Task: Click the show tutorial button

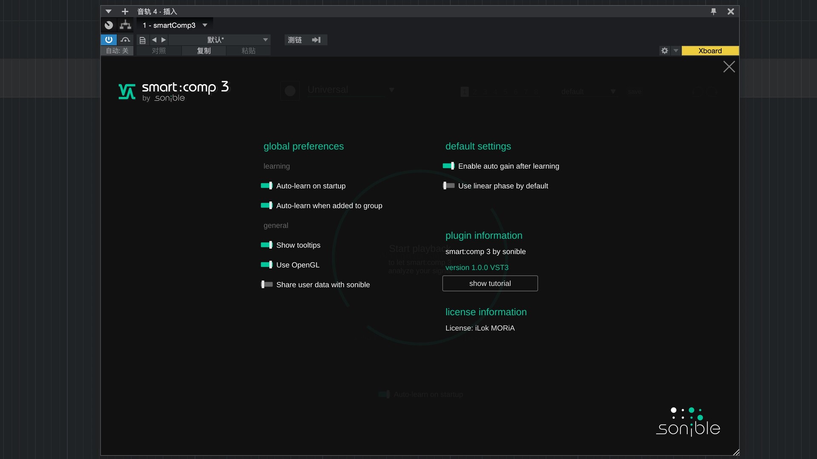Action: (x=490, y=283)
